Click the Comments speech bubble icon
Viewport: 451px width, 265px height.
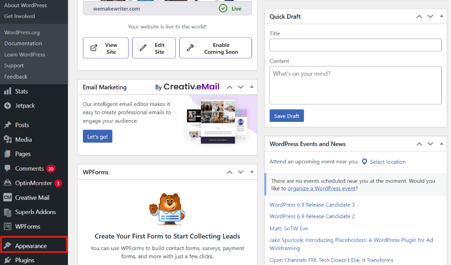pyautogui.click(x=7, y=169)
